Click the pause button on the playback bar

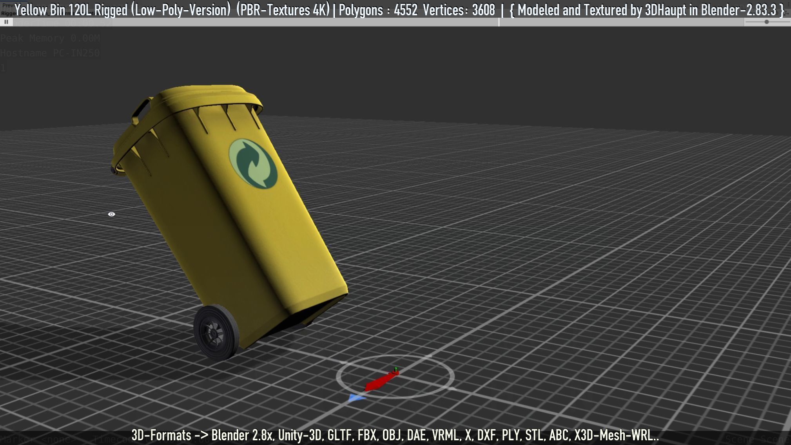[x=6, y=22]
